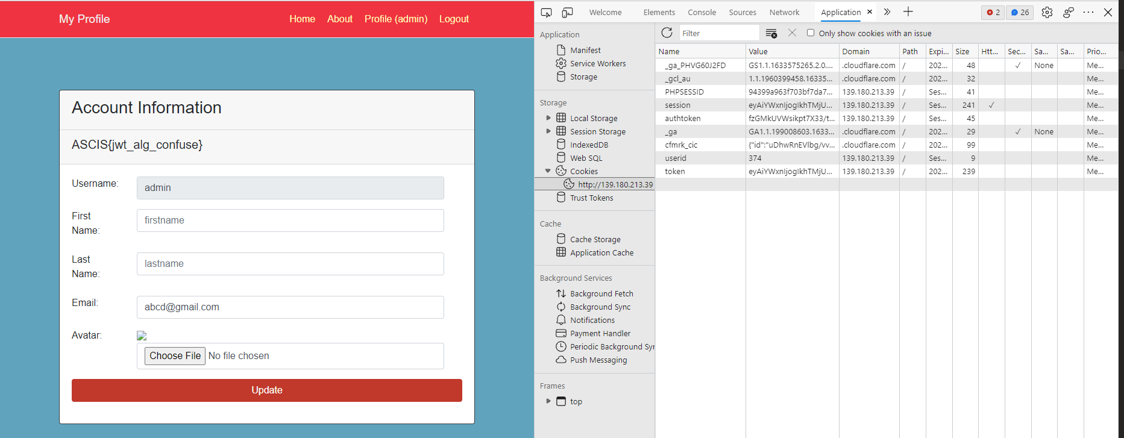Screen dimensions: 1124x438
Task: Open Trust Tokens entry
Action: [x=591, y=198]
